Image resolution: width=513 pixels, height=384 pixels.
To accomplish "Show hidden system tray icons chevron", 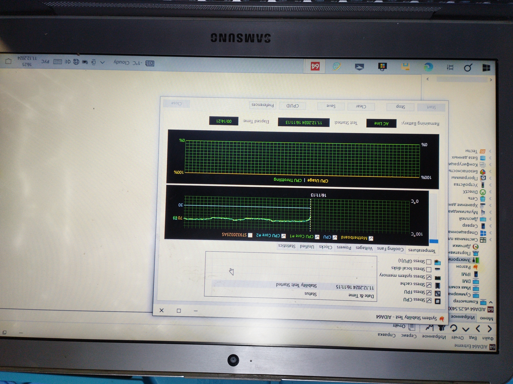I will (x=102, y=62).
